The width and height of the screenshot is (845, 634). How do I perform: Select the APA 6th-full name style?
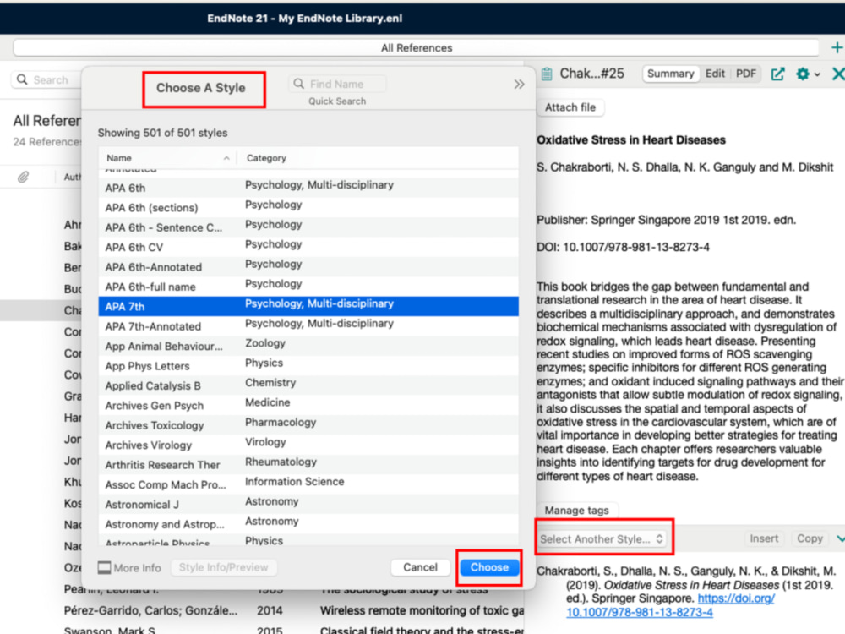(308, 287)
